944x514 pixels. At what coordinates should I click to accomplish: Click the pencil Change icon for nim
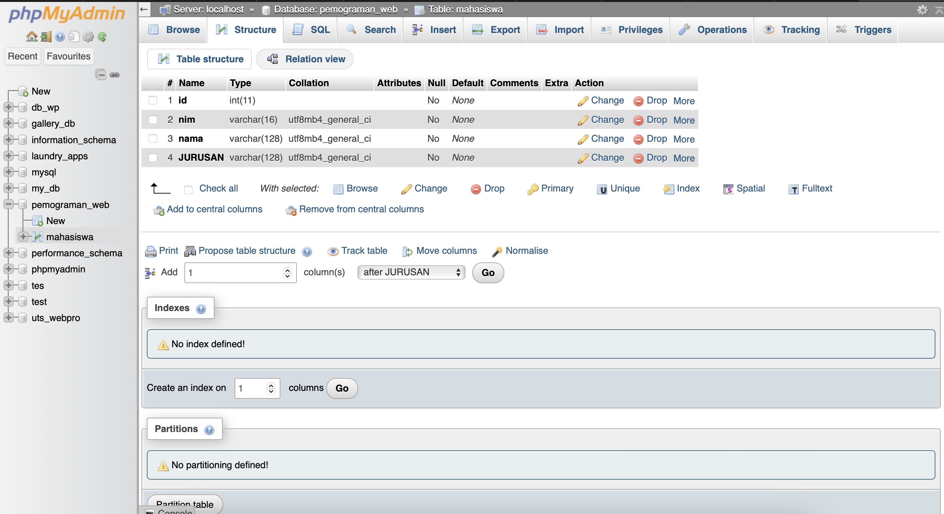[583, 120]
